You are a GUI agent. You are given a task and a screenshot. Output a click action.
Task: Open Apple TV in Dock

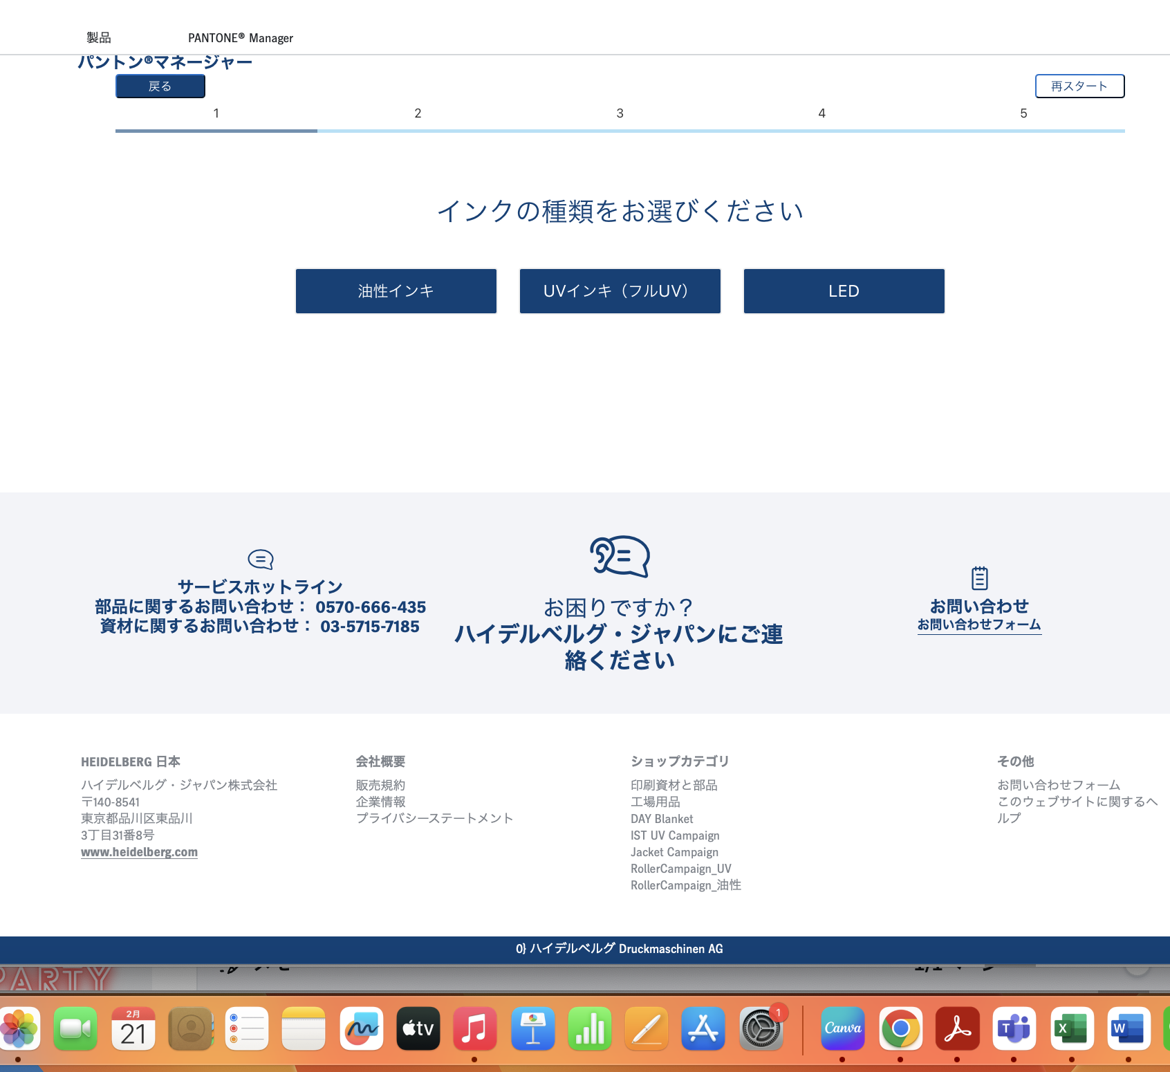click(x=418, y=1029)
